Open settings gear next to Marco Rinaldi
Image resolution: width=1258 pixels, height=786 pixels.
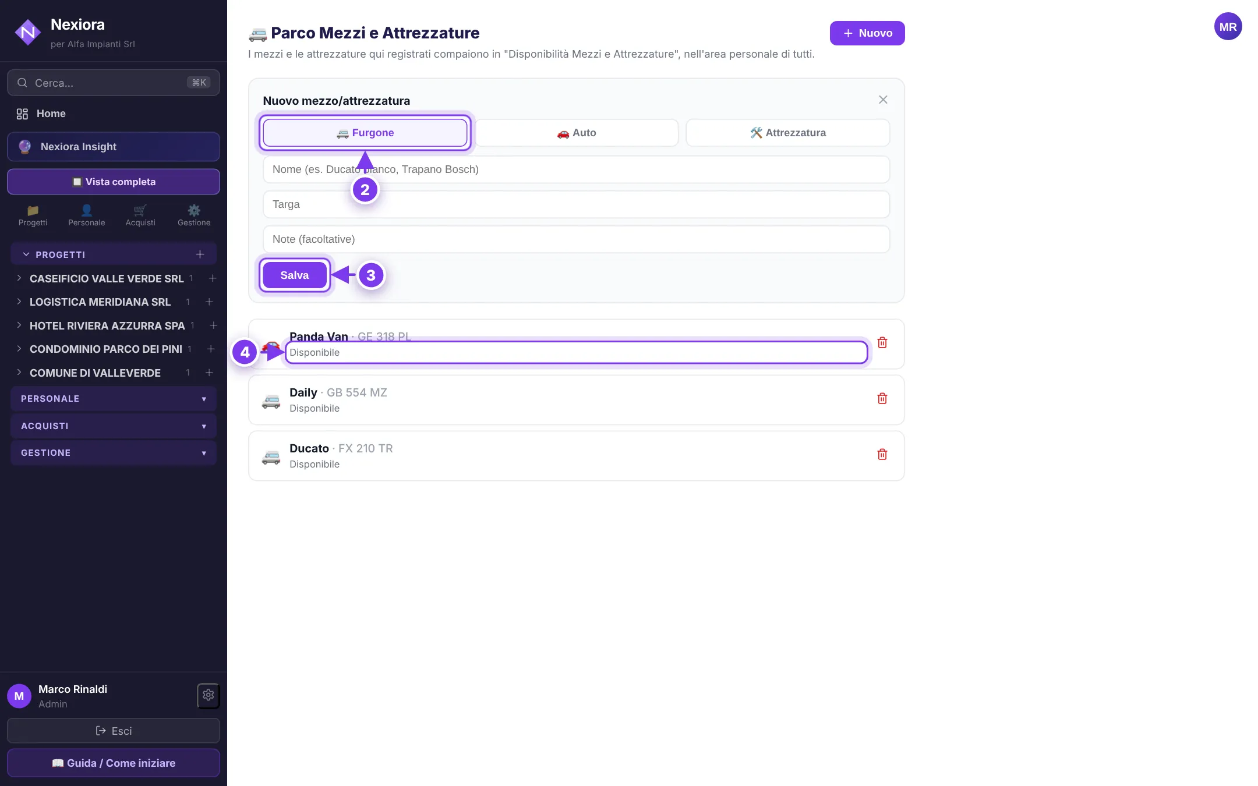[209, 695]
